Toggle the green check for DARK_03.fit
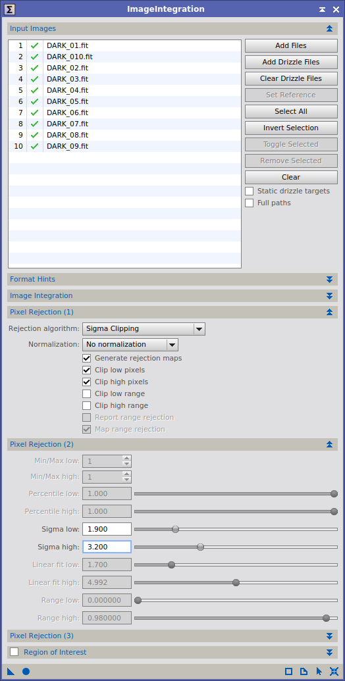 point(35,79)
